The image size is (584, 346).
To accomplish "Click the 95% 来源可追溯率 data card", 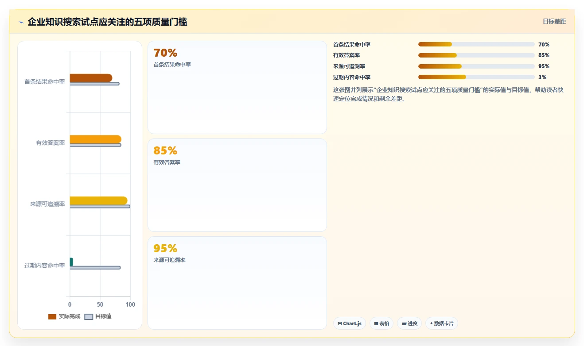I will click(237, 283).
